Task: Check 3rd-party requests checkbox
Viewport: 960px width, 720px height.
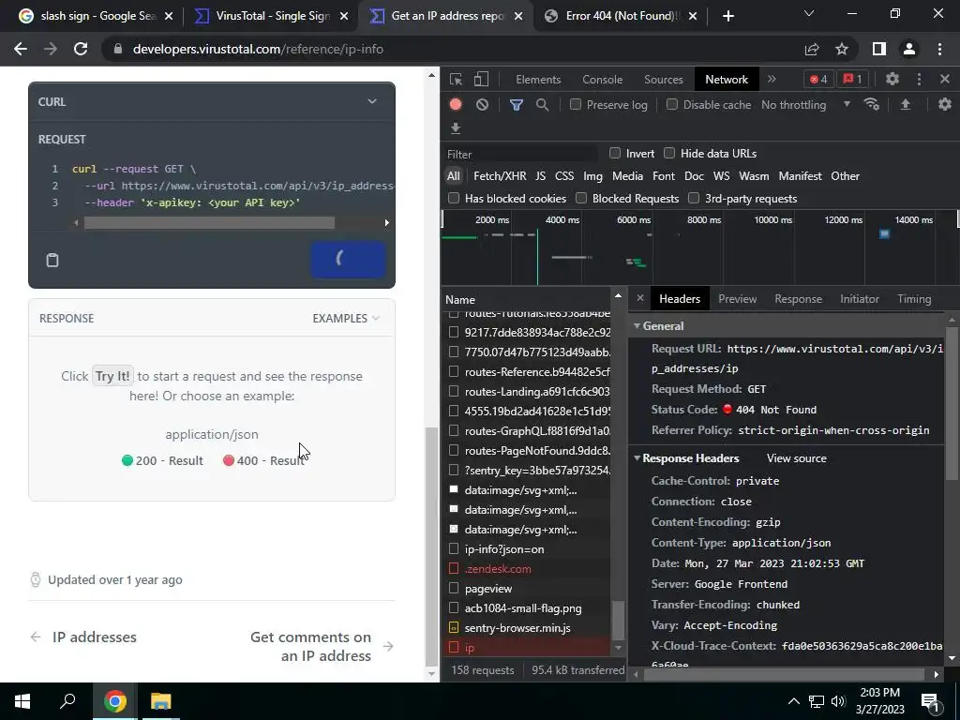Action: click(x=694, y=198)
